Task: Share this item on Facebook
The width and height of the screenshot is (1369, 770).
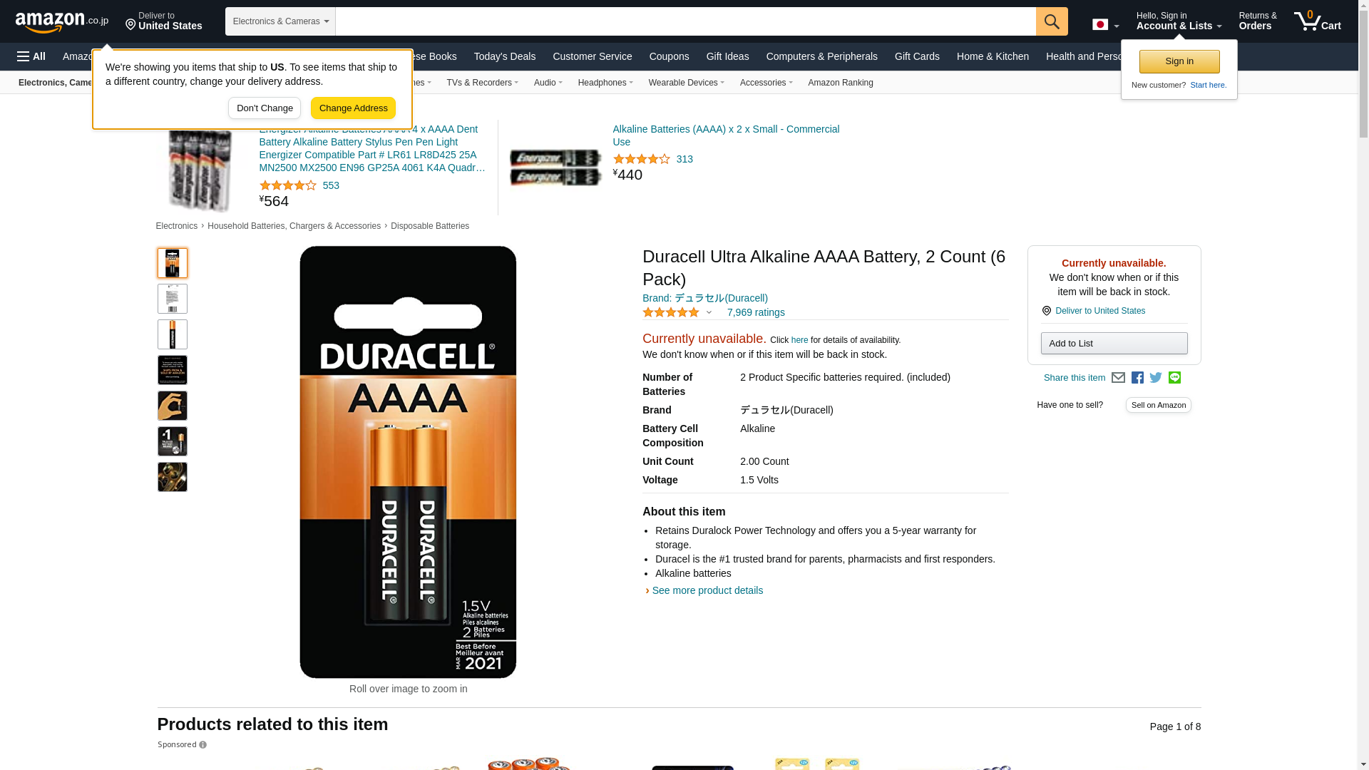Action: pos(1137,378)
